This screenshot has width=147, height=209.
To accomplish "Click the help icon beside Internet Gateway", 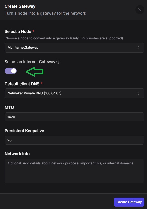I will click(58, 62).
